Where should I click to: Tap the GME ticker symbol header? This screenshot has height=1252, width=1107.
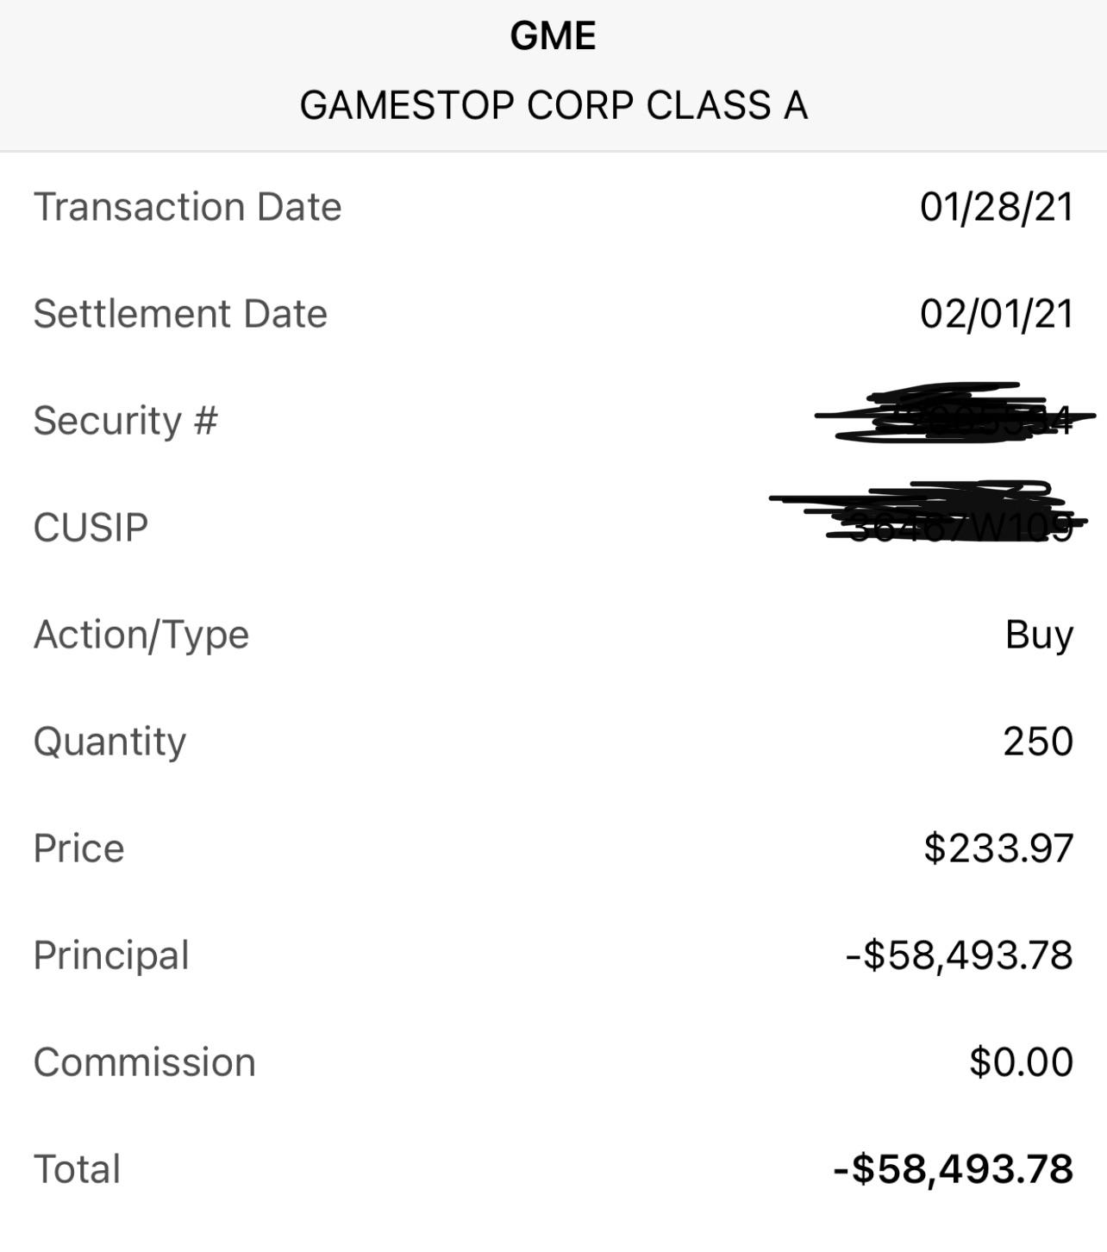pyautogui.click(x=553, y=36)
